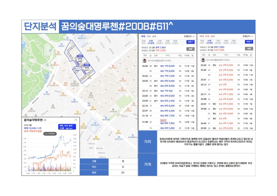This screenshot has width=277, height=196.
Task: Choose 전체 면적 filter in left panel
Action: point(144,42)
